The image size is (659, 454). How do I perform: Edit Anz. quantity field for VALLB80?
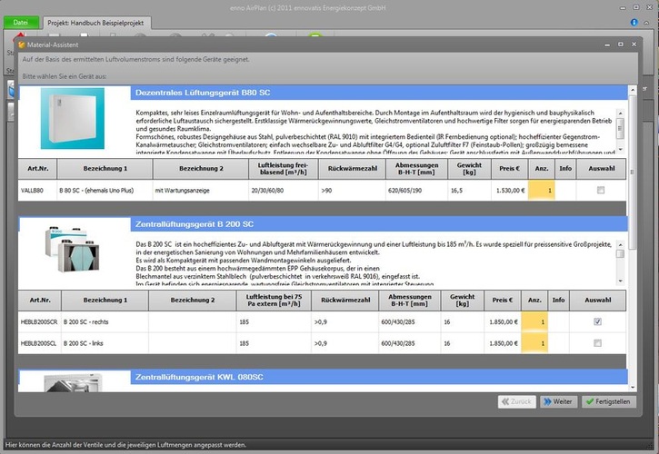(x=542, y=191)
